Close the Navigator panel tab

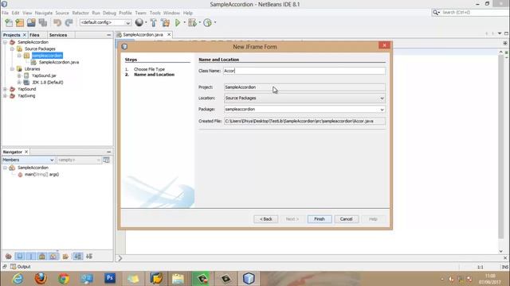[x=26, y=152]
